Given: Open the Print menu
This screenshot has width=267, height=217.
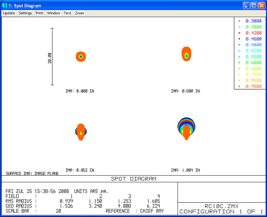Looking at the screenshot, I should click(39, 13).
